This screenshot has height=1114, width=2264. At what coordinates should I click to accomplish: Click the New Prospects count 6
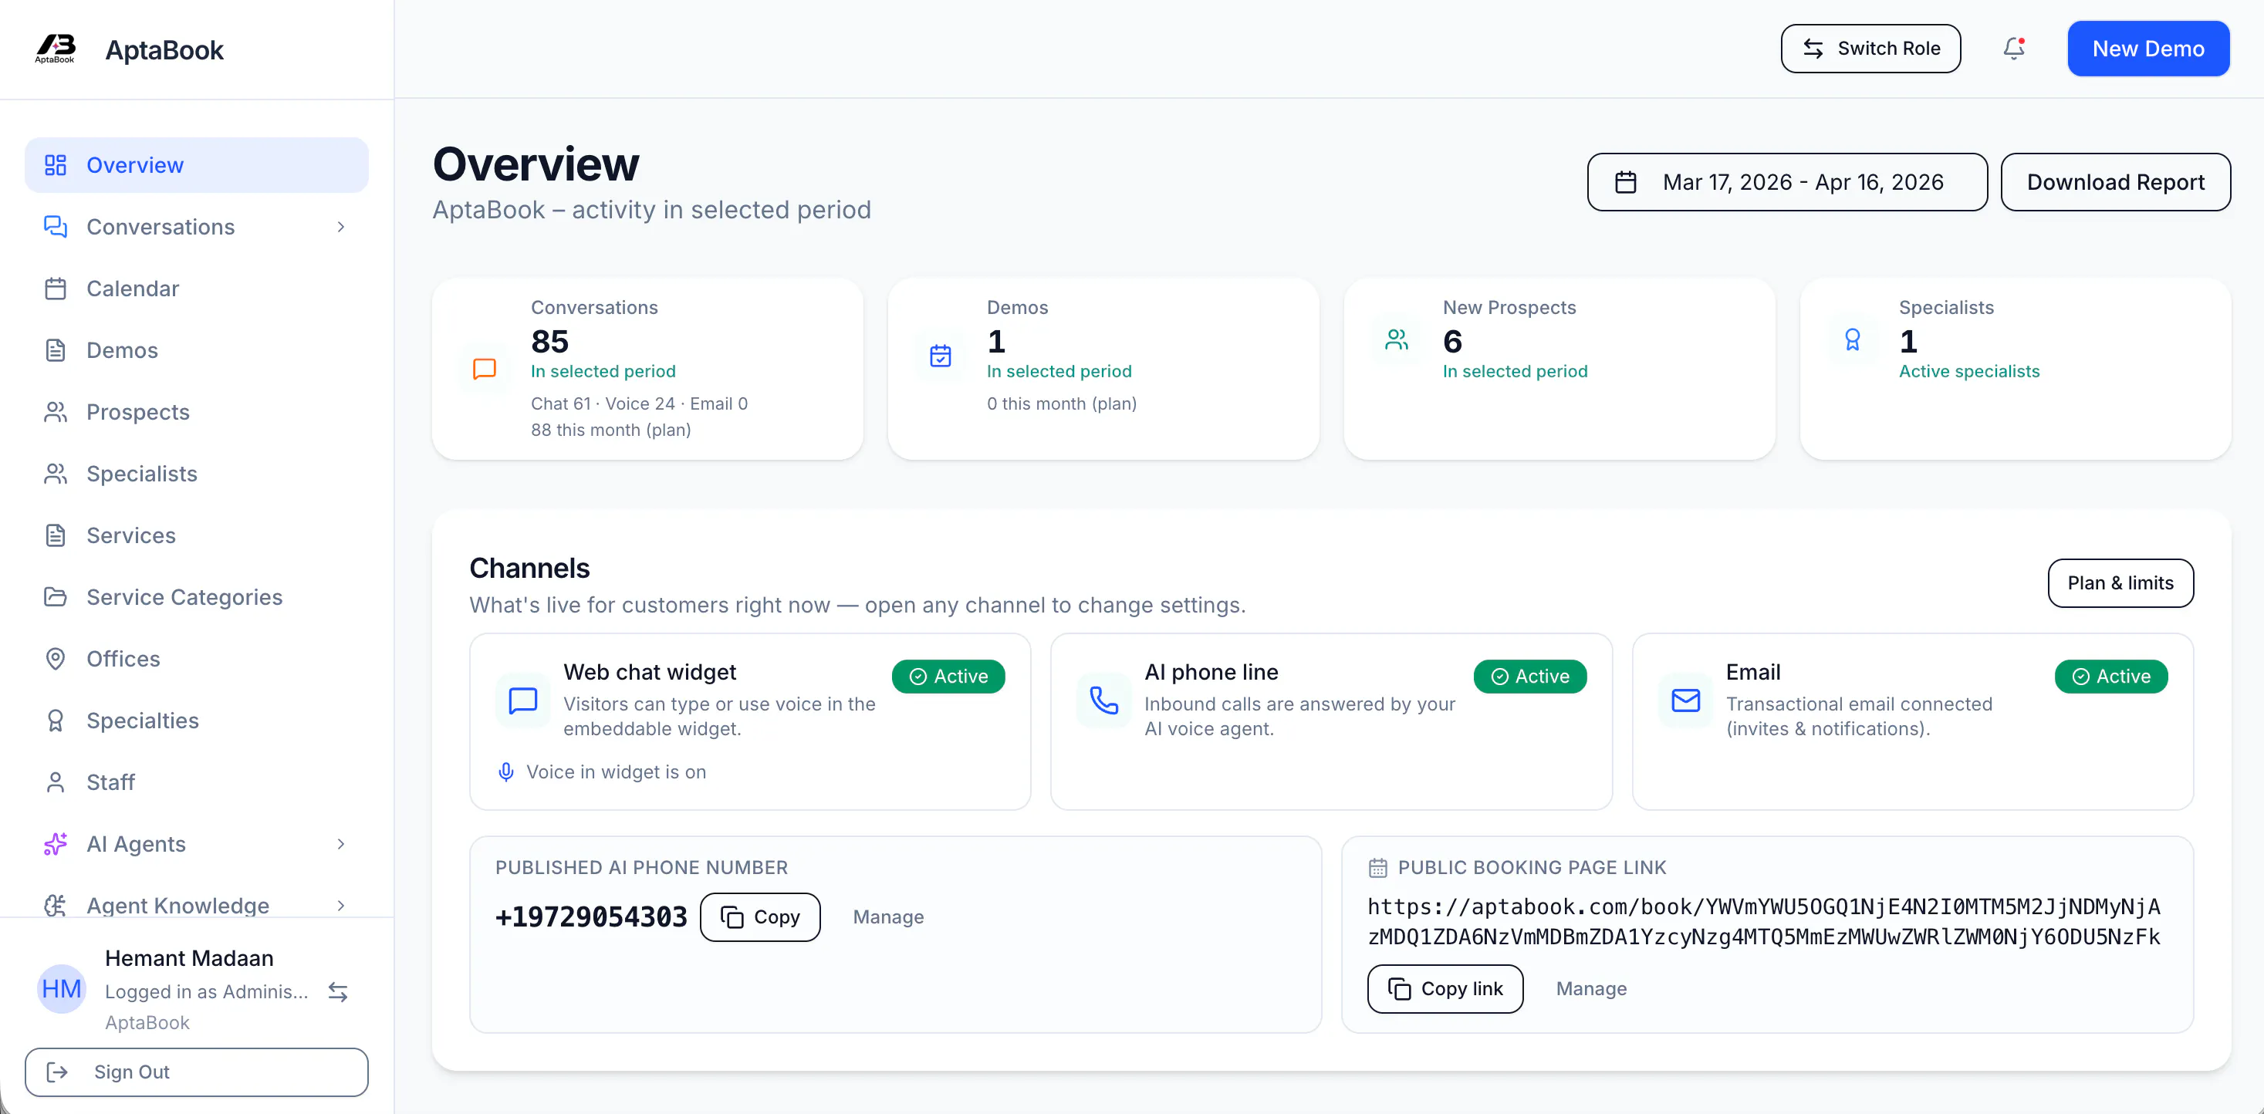tap(1453, 341)
